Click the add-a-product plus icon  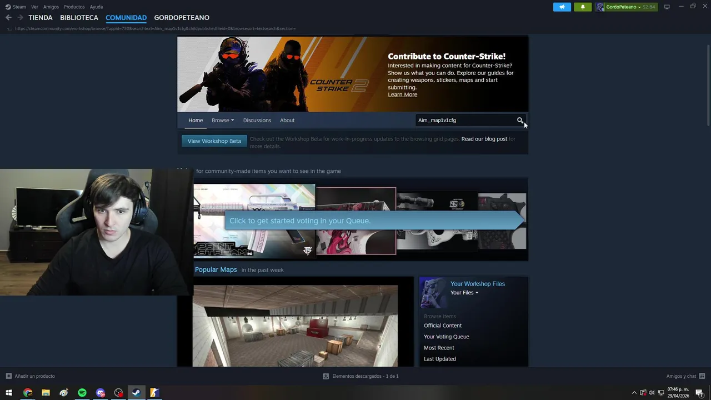[x=8, y=376]
